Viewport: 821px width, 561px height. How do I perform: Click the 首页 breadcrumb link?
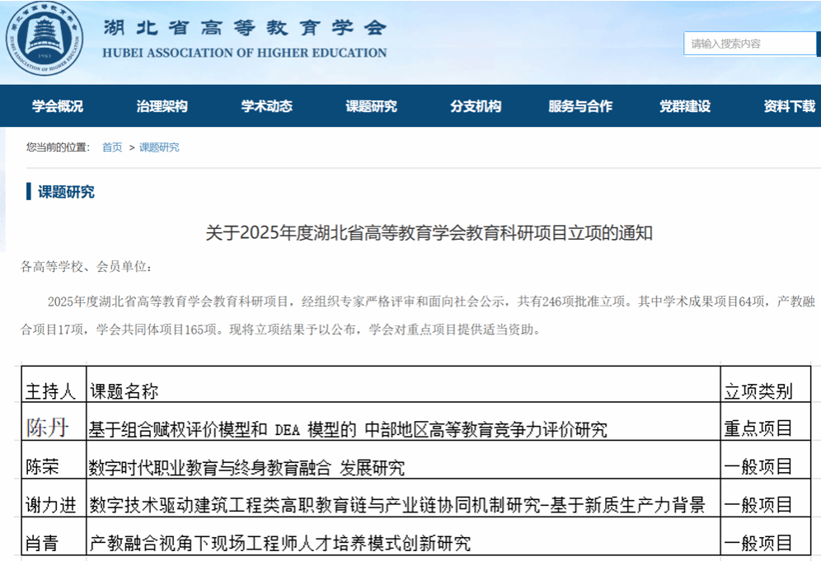pyautogui.click(x=112, y=147)
